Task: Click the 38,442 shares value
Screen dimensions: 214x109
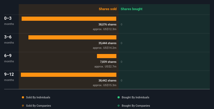Action: pyautogui.click(x=107, y=80)
